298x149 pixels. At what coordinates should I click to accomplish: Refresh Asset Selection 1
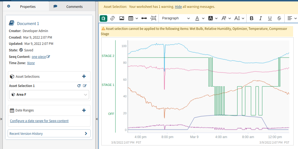(79, 86)
